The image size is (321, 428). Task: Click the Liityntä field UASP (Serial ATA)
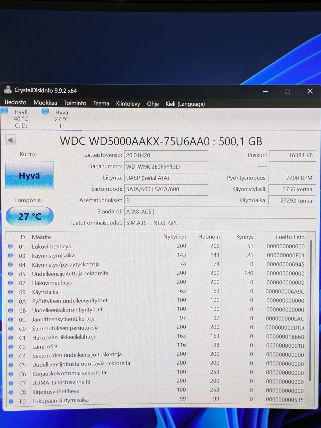pyautogui.click(x=166, y=178)
